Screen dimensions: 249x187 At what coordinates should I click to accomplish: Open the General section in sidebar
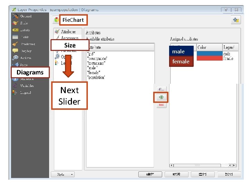pyautogui.click(x=22, y=16)
